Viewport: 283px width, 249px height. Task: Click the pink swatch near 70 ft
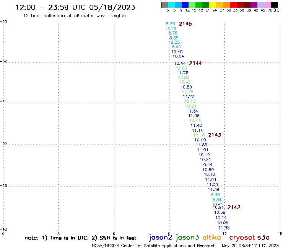coord(267,5)
